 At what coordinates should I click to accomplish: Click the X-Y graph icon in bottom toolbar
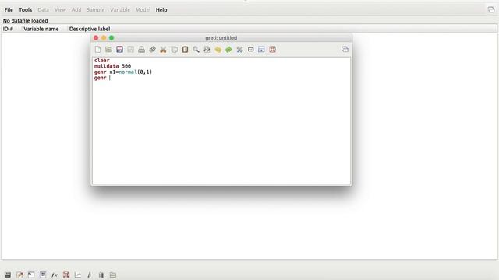click(x=78, y=275)
